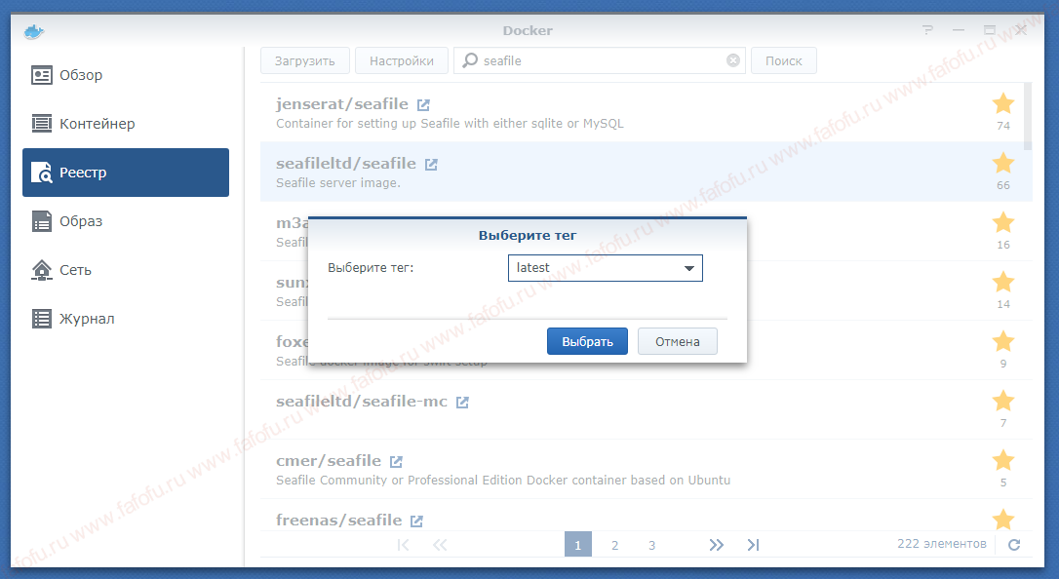
Task: Click the dropdown arrow of tag selector
Action: (688, 268)
